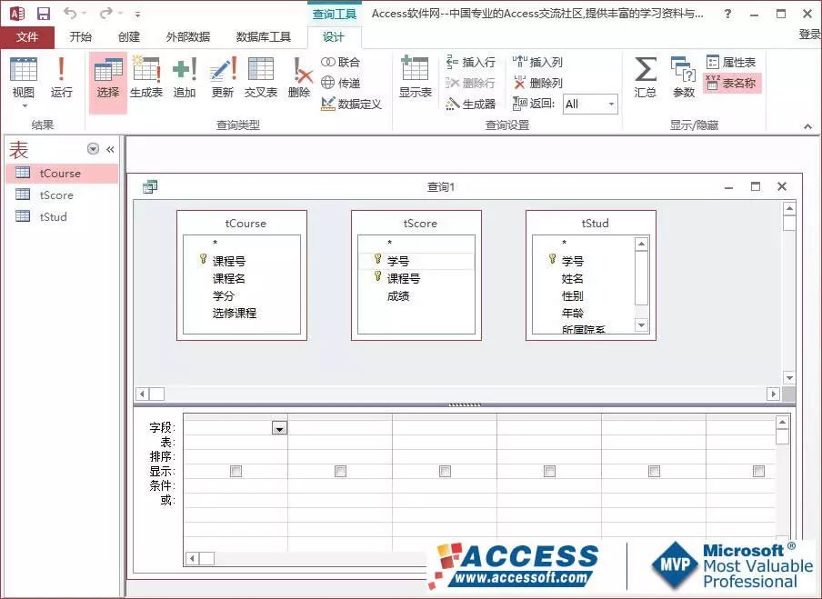Screen dimensions: 822x599
Task: Switch to the 创建 ribbon tab
Action: (128, 36)
